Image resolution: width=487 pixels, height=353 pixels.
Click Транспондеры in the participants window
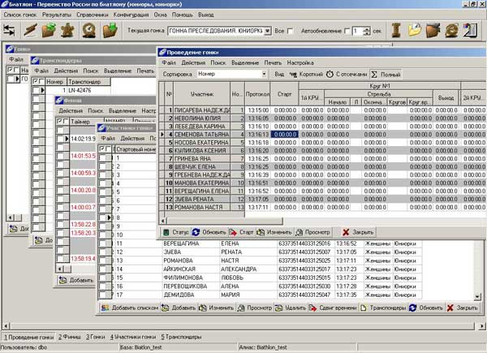click(x=383, y=308)
